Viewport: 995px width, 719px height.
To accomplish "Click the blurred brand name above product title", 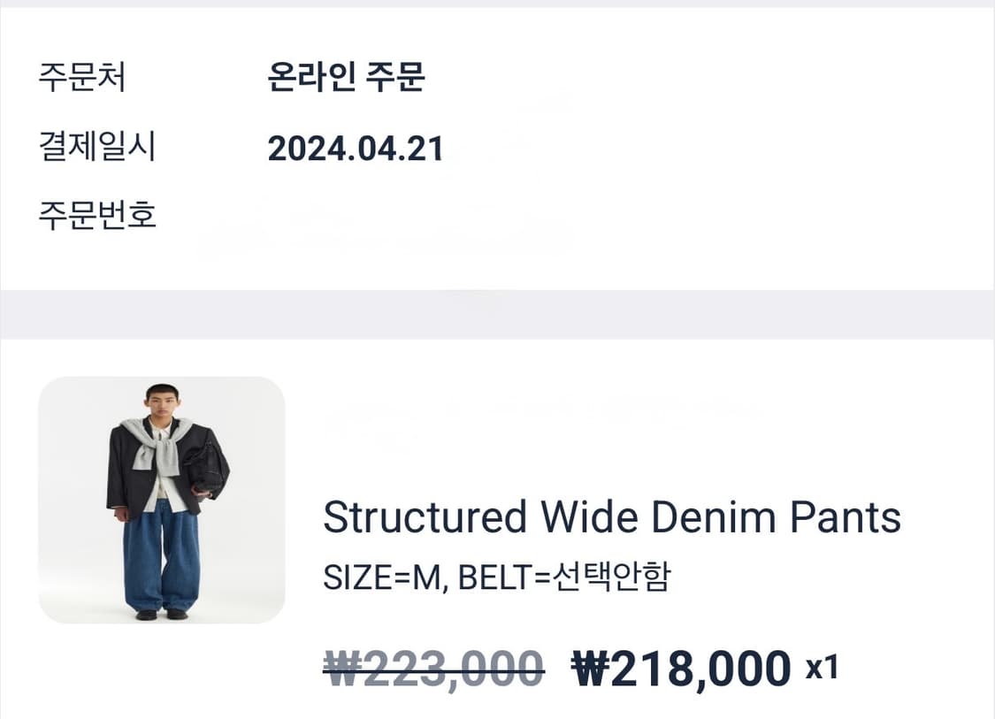I will [540, 414].
